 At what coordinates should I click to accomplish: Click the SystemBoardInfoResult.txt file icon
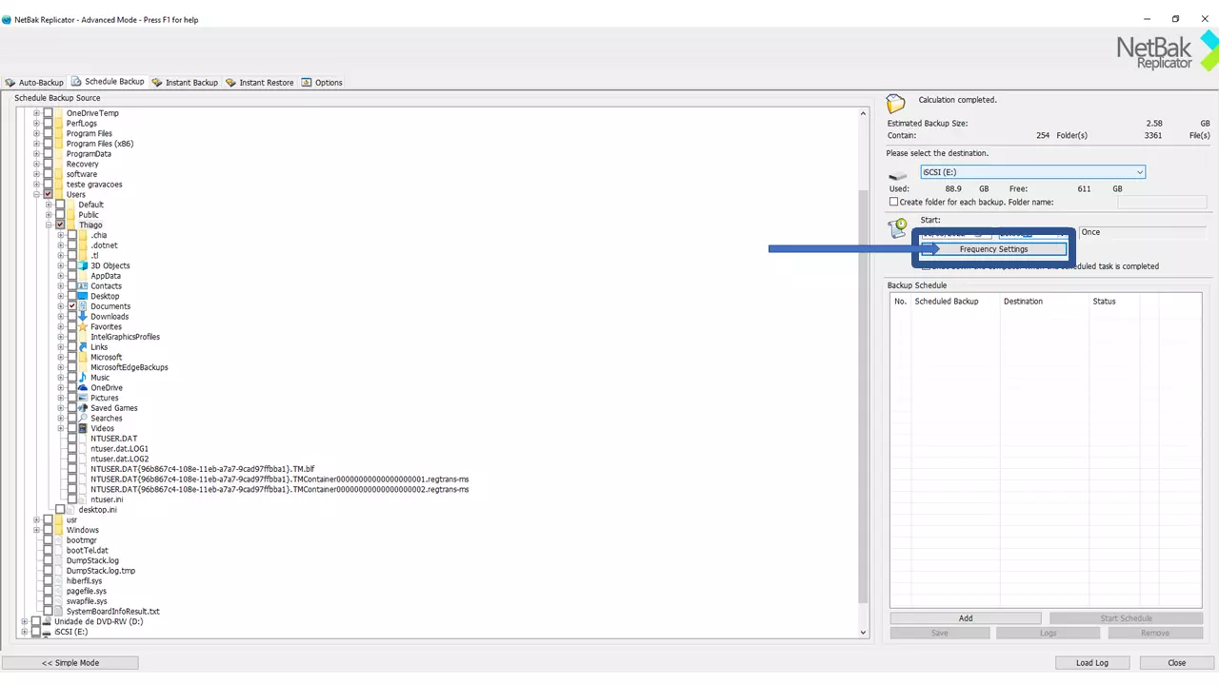pos(58,612)
